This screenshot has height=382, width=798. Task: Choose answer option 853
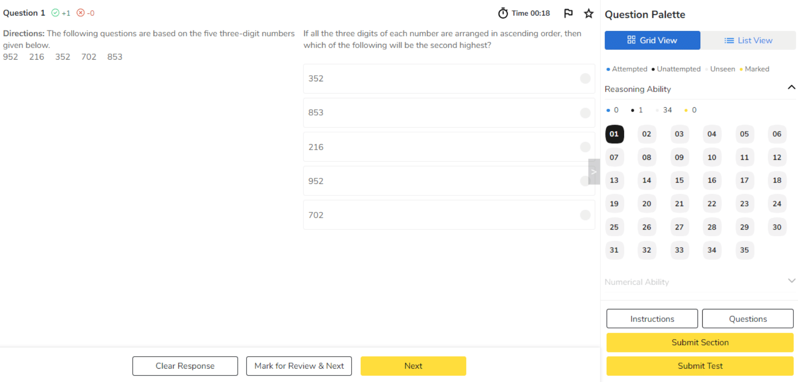pyautogui.click(x=448, y=113)
